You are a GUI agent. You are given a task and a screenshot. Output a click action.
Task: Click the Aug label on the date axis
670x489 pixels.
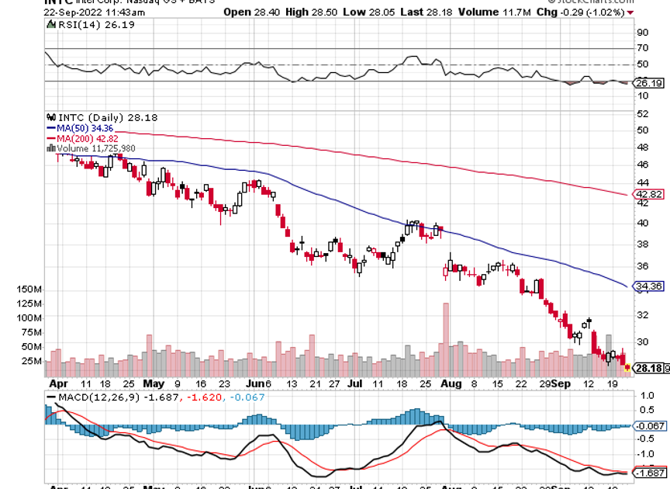pyautogui.click(x=451, y=383)
